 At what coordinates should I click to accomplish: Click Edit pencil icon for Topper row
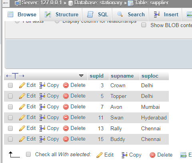(22, 96)
